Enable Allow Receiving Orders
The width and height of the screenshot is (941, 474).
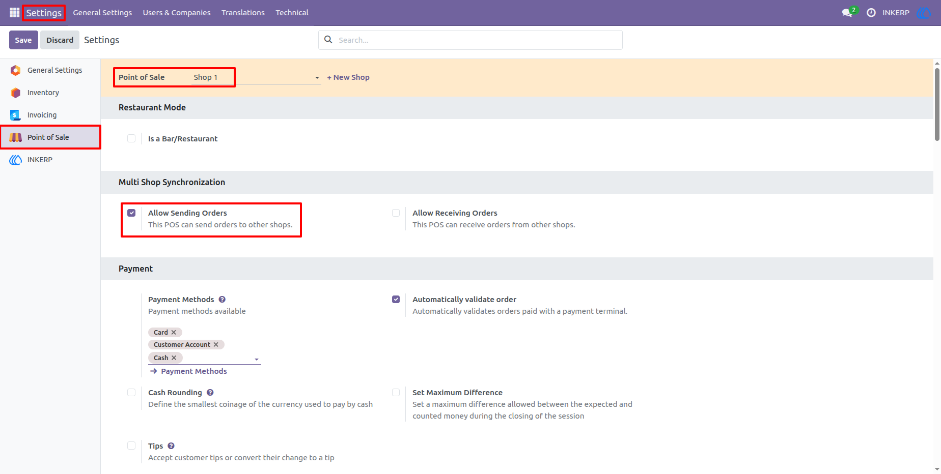pos(396,213)
